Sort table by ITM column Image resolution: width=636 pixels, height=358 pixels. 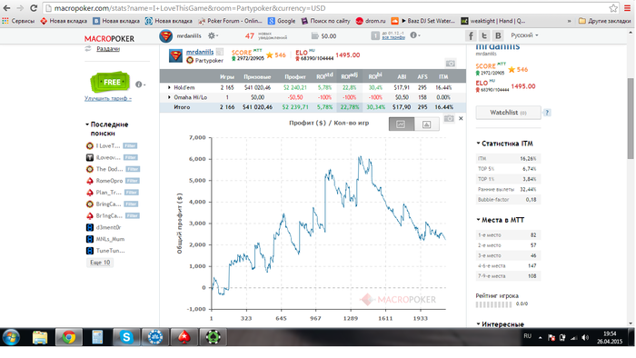(443, 76)
